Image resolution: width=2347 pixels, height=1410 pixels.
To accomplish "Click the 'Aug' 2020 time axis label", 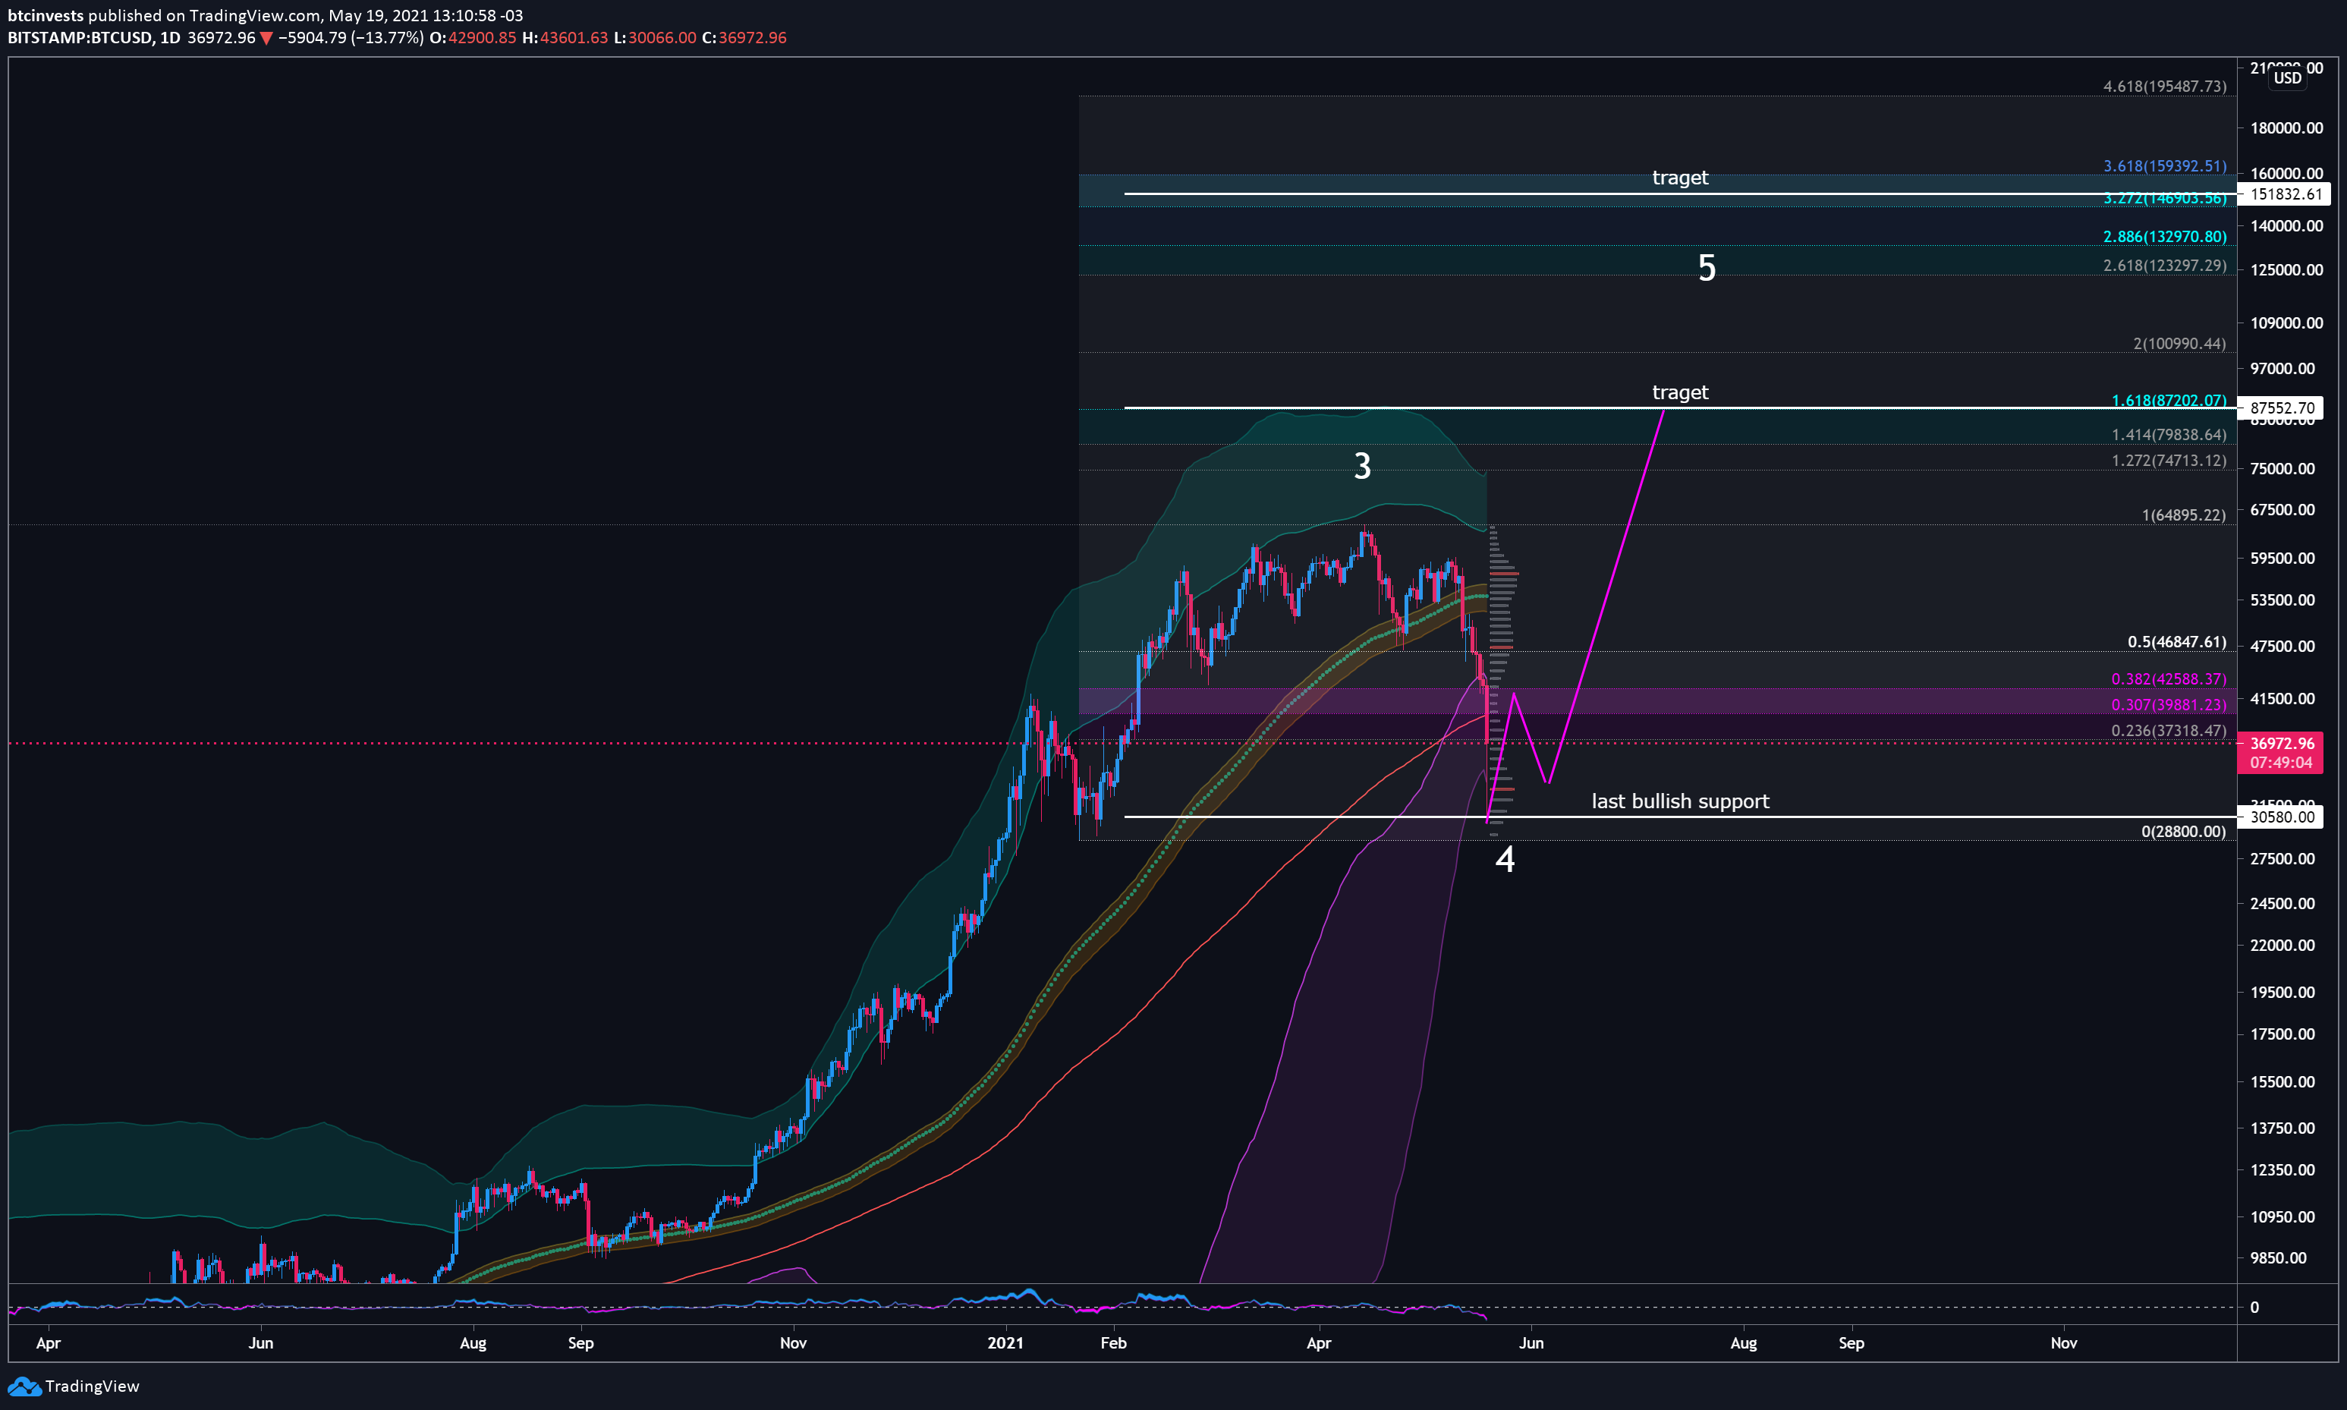I will 472,1343.
